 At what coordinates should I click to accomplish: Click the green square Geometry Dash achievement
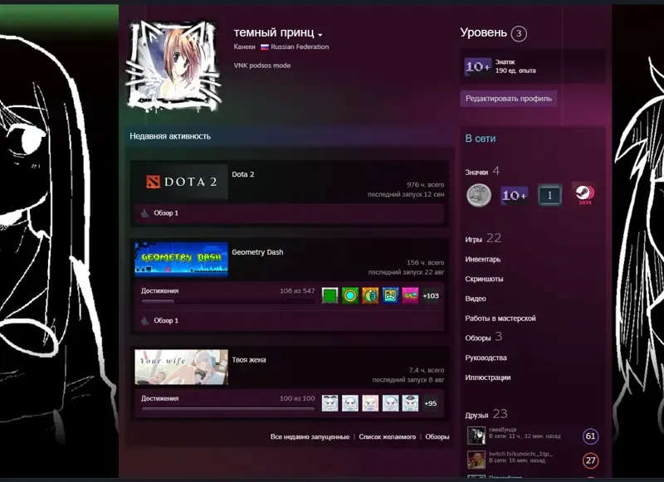click(x=330, y=296)
